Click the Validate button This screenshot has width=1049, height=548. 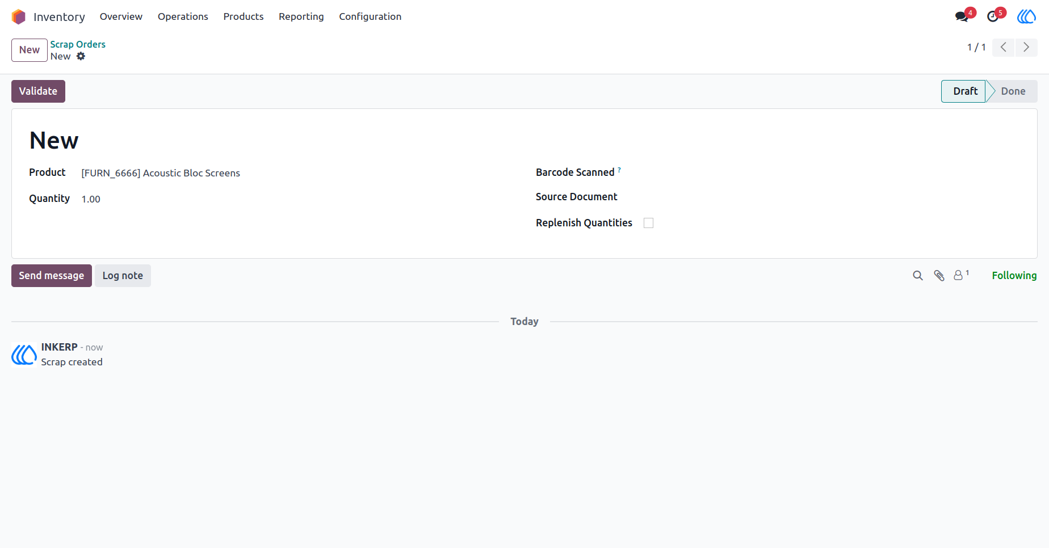38,91
